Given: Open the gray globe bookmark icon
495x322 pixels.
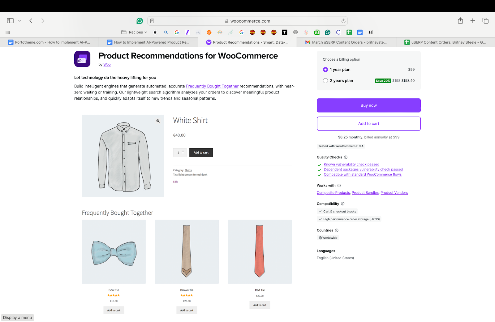Looking at the screenshot, I should [295, 32].
